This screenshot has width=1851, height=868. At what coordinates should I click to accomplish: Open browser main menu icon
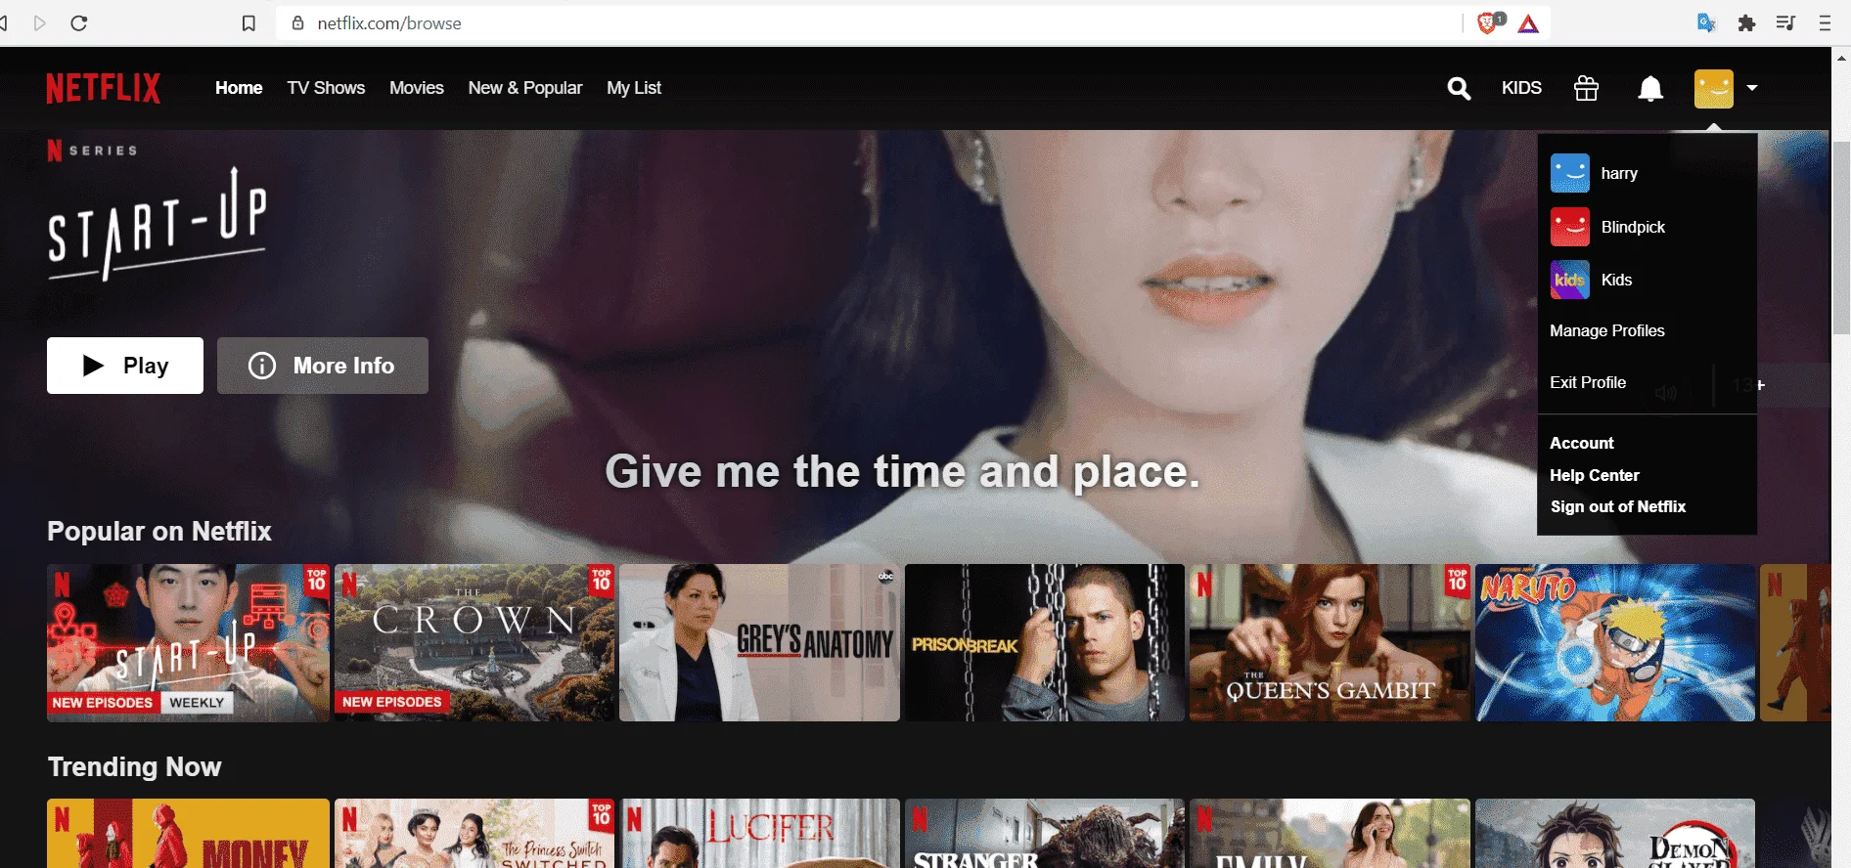coord(1825,23)
